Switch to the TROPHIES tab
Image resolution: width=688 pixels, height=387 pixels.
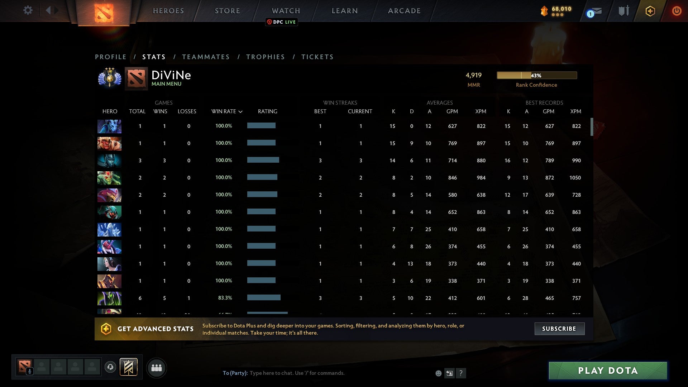pyautogui.click(x=265, y=57)
